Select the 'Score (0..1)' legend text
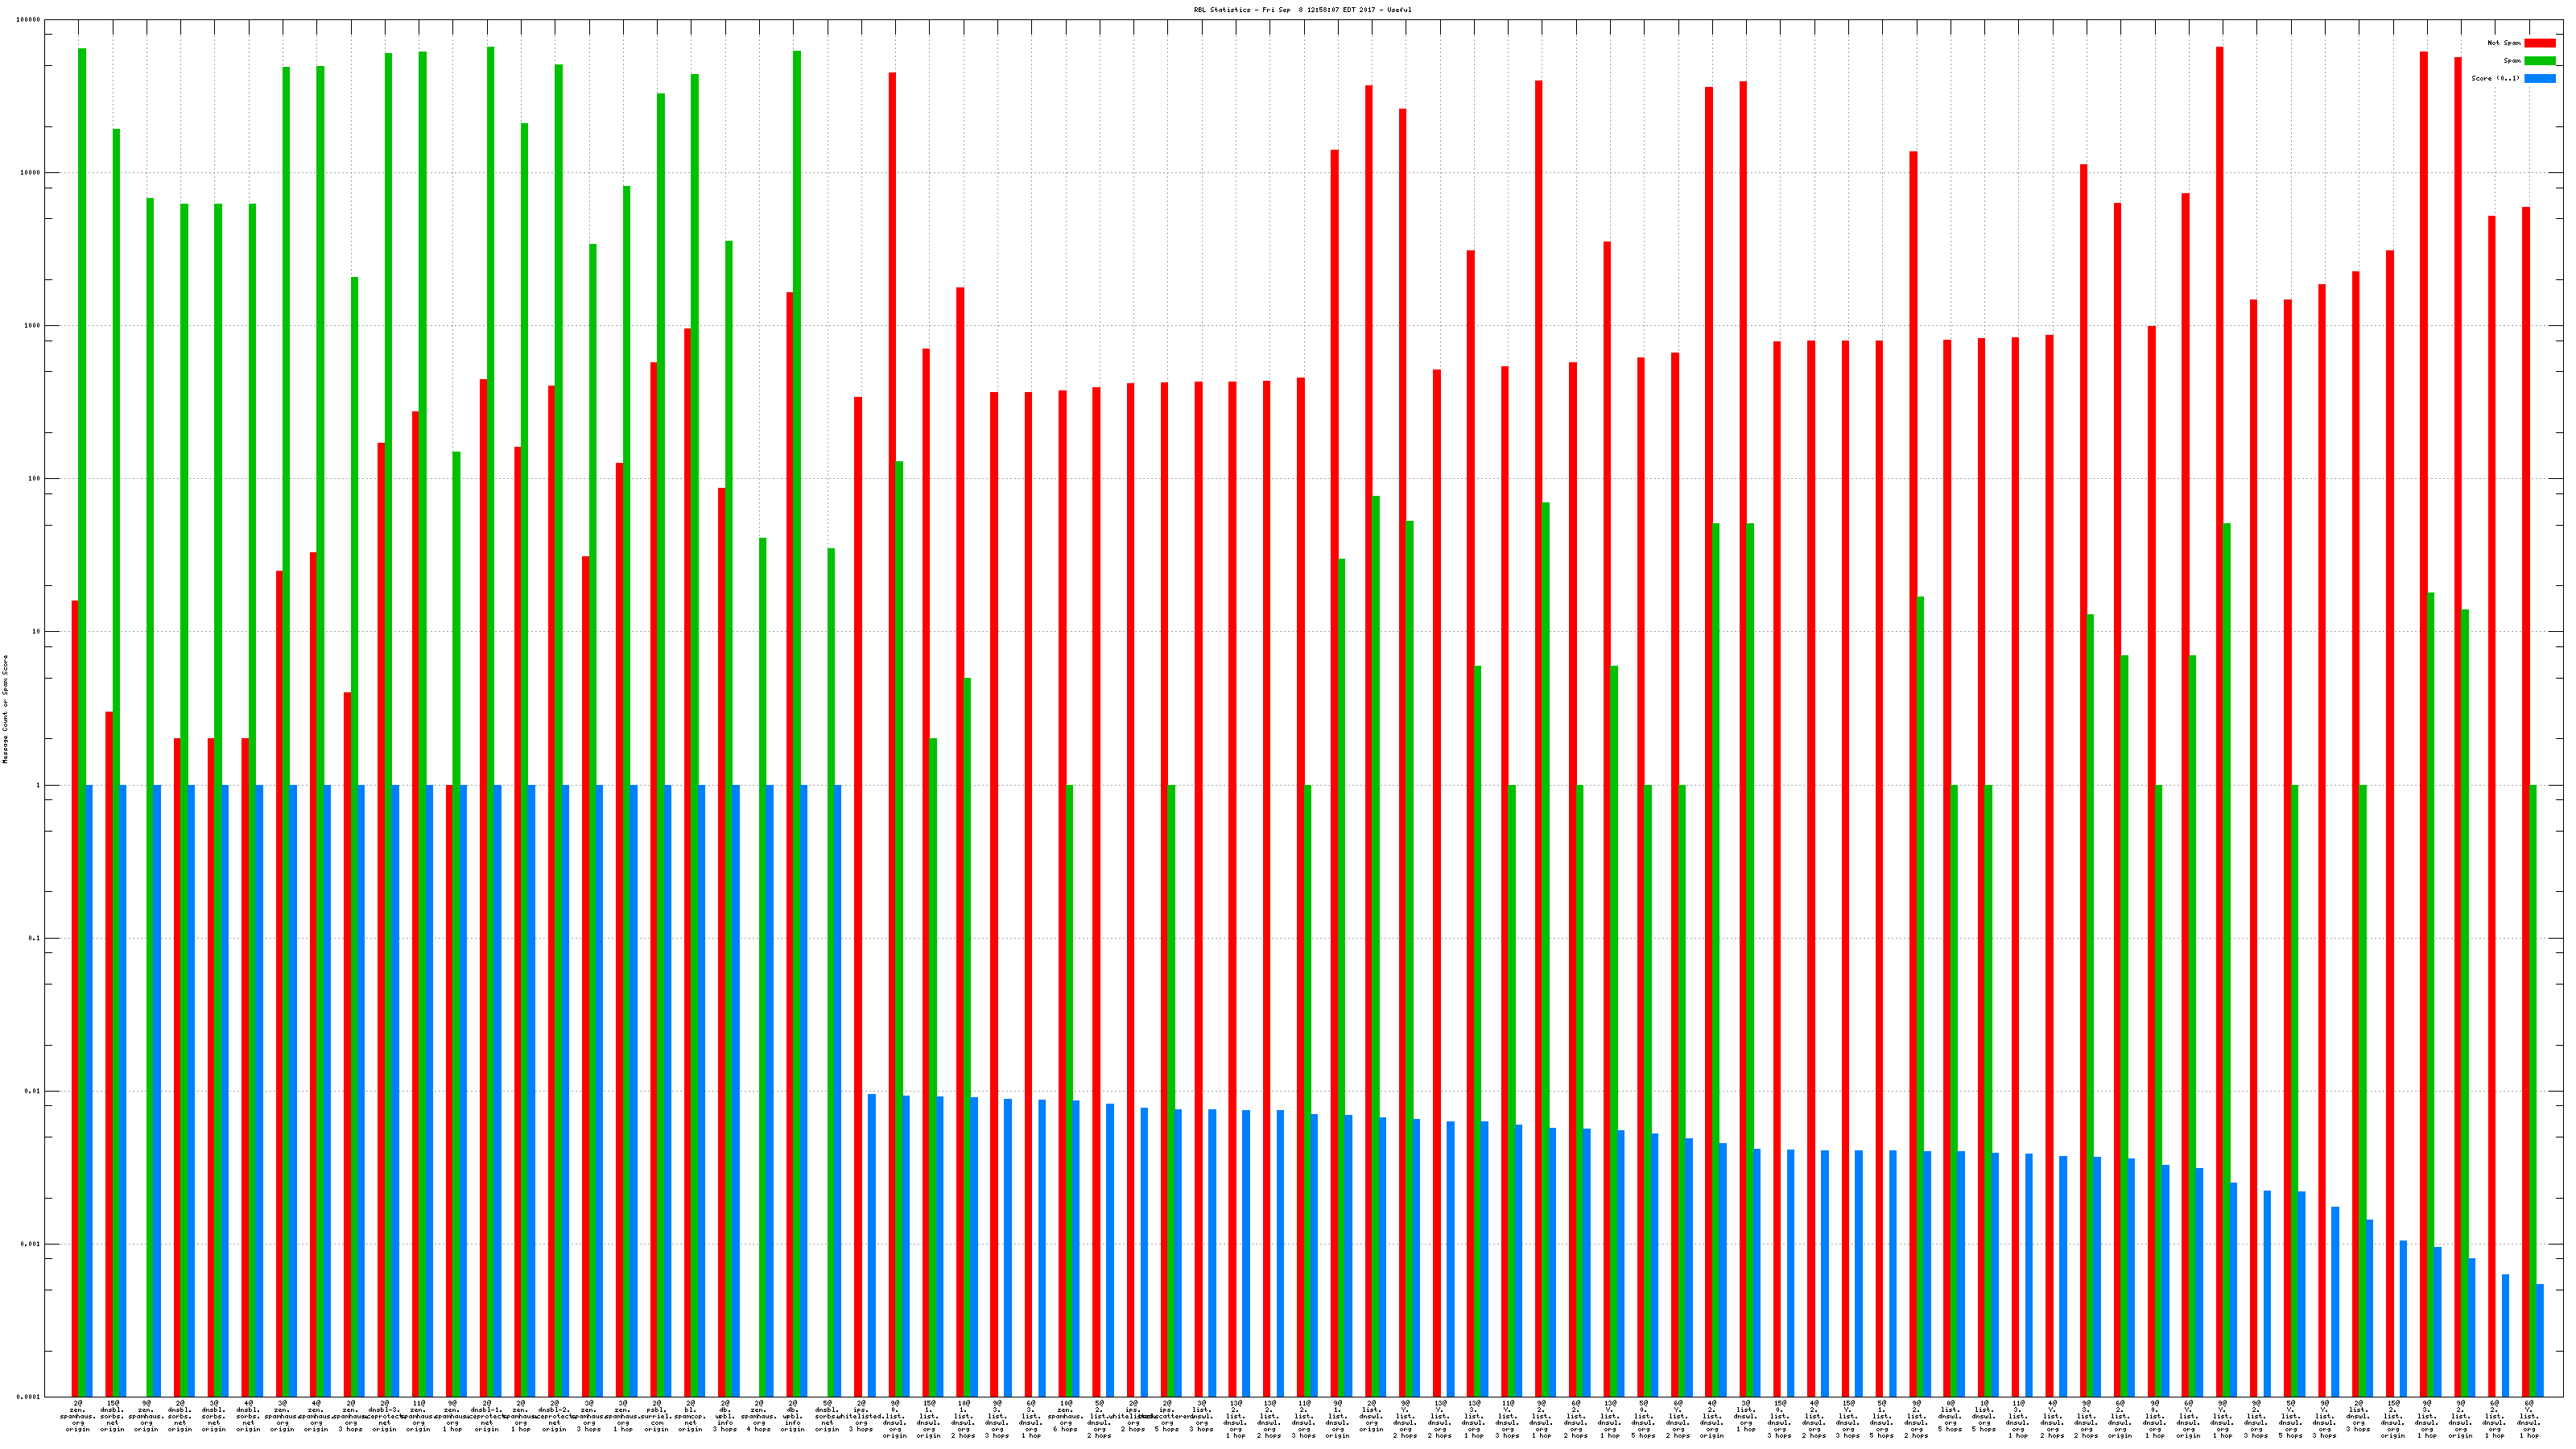 point(2496,78)
